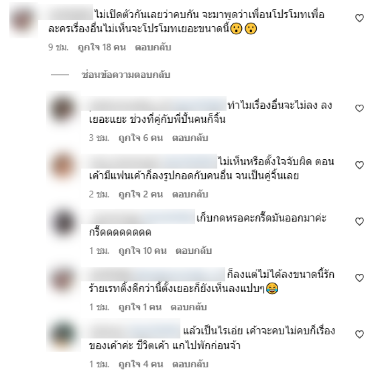Reply to the last comment with 4 likes
374x376 pixels.
[x=190, y=364]
